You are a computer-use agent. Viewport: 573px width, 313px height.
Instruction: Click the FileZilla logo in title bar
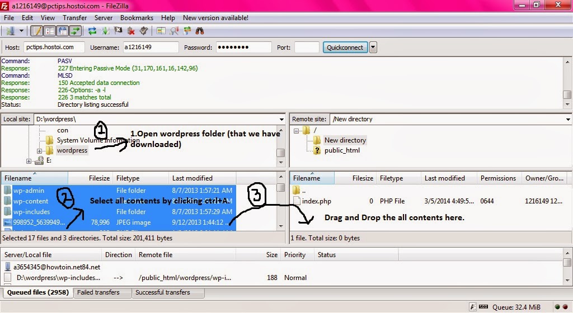point(4,6)
